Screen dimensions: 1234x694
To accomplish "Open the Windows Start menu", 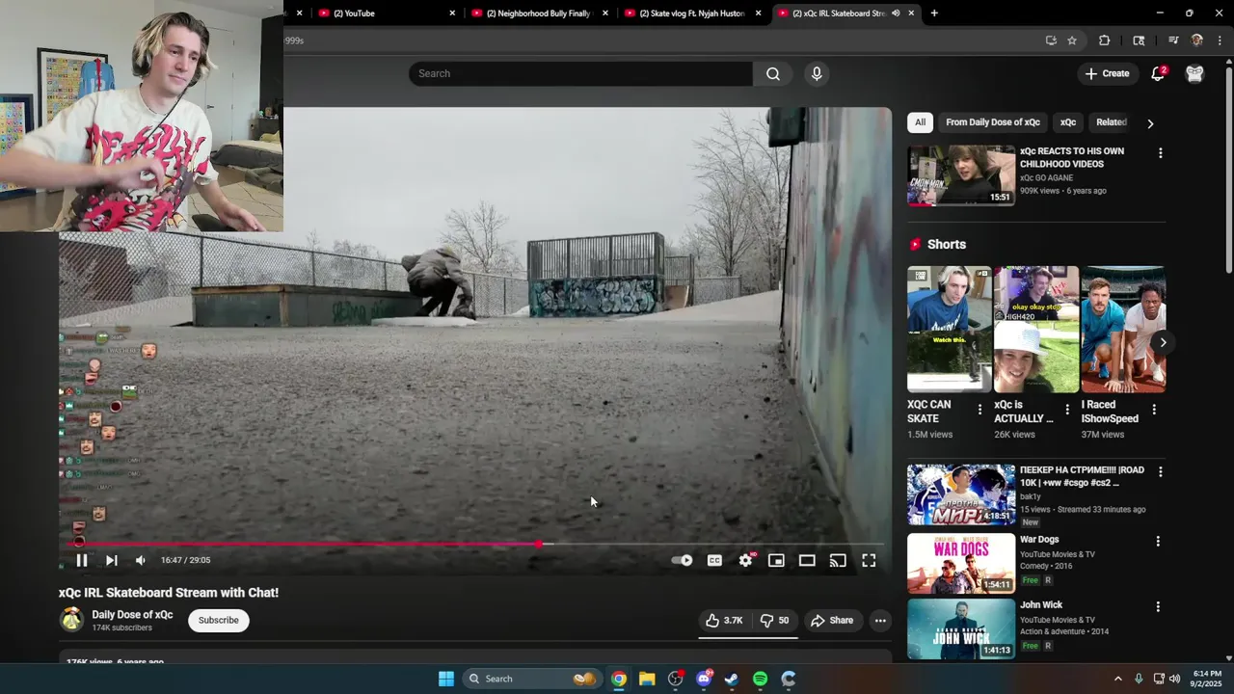I will 446,679.
